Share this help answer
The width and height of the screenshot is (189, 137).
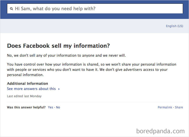coord(179,107)
